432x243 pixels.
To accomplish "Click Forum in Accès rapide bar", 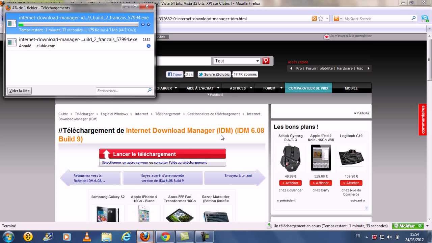I will (x=311, y=68).
